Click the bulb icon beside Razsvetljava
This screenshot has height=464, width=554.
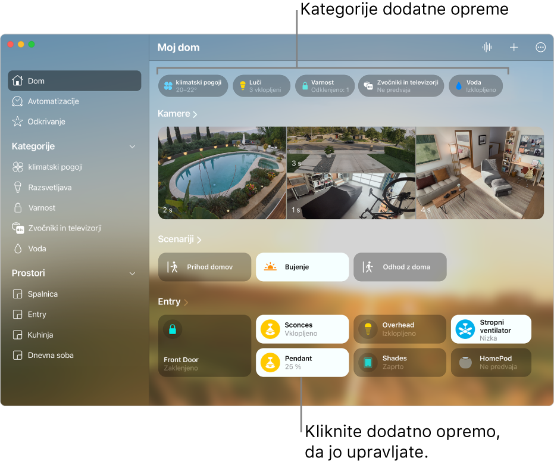[18, 188]
